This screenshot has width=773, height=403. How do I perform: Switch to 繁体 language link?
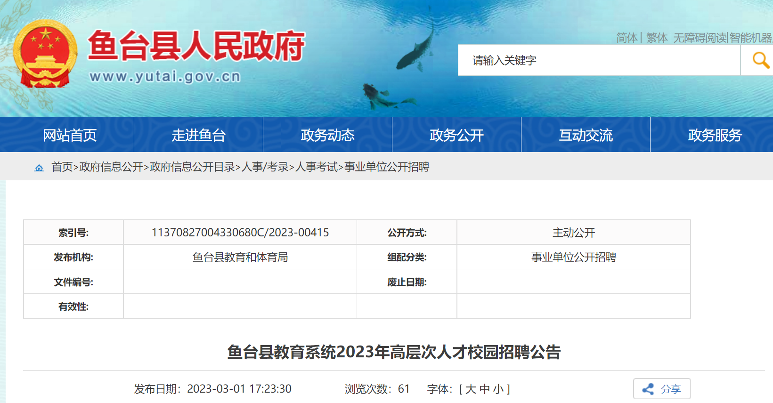[657, 38]
